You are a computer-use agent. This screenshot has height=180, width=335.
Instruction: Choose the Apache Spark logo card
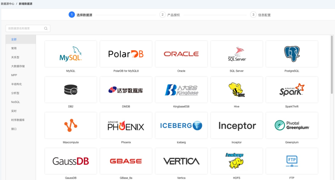pos(292,90)
